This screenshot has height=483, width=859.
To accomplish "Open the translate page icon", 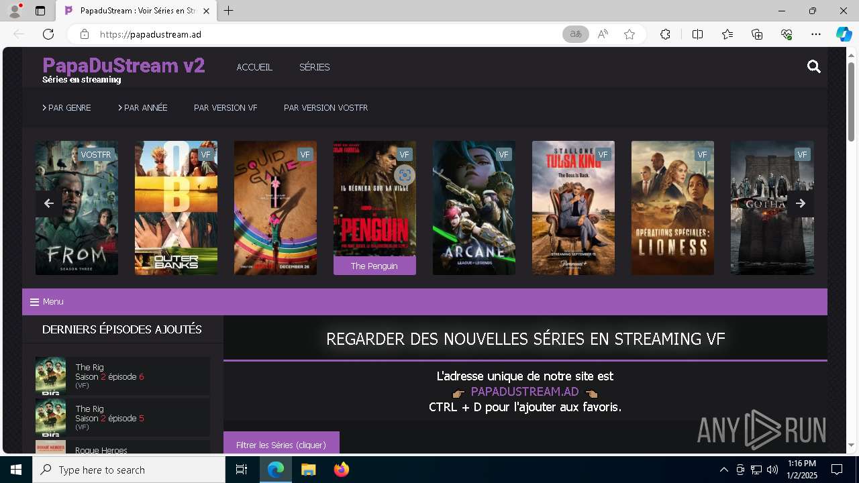I will coord(576,34).
